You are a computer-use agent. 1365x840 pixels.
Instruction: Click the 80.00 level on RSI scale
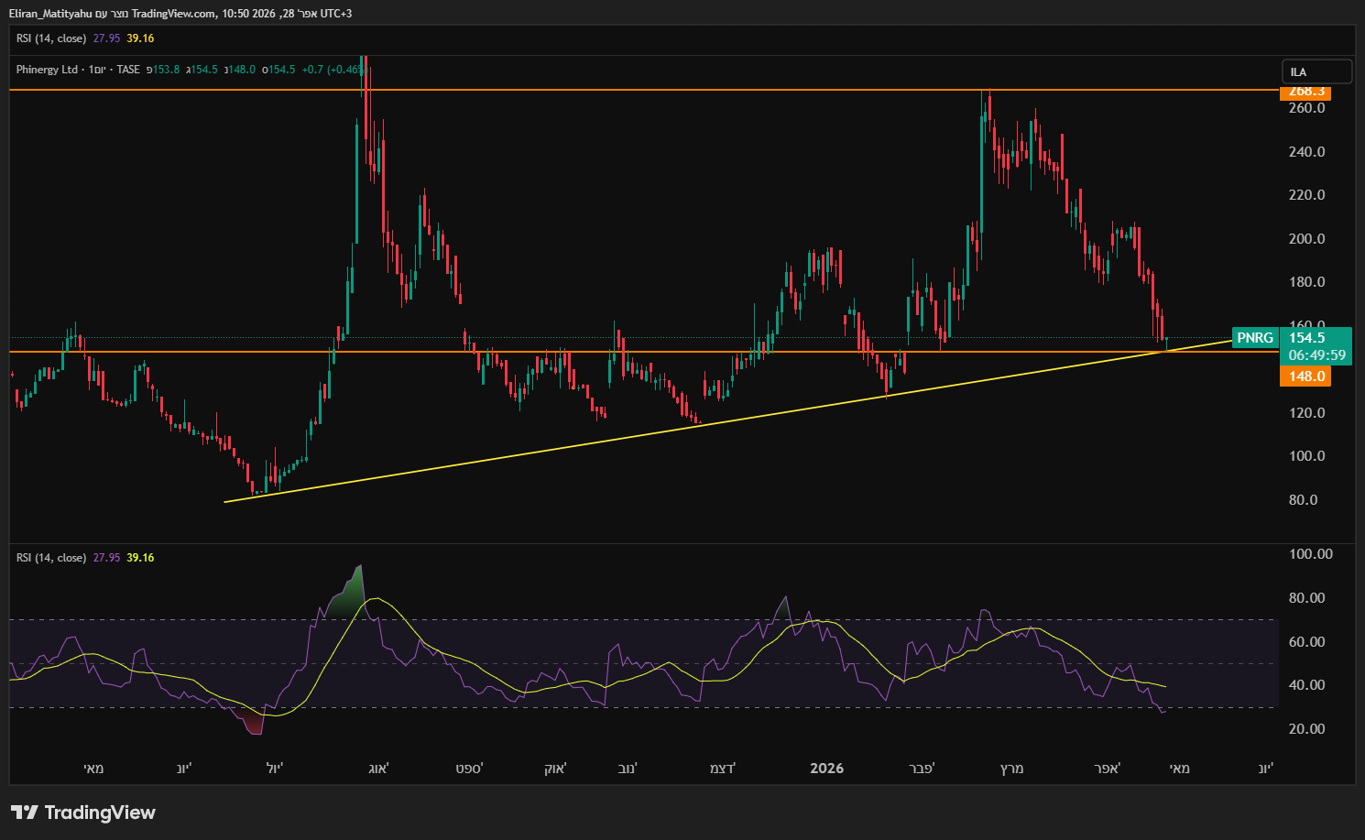coord(1306,598)
